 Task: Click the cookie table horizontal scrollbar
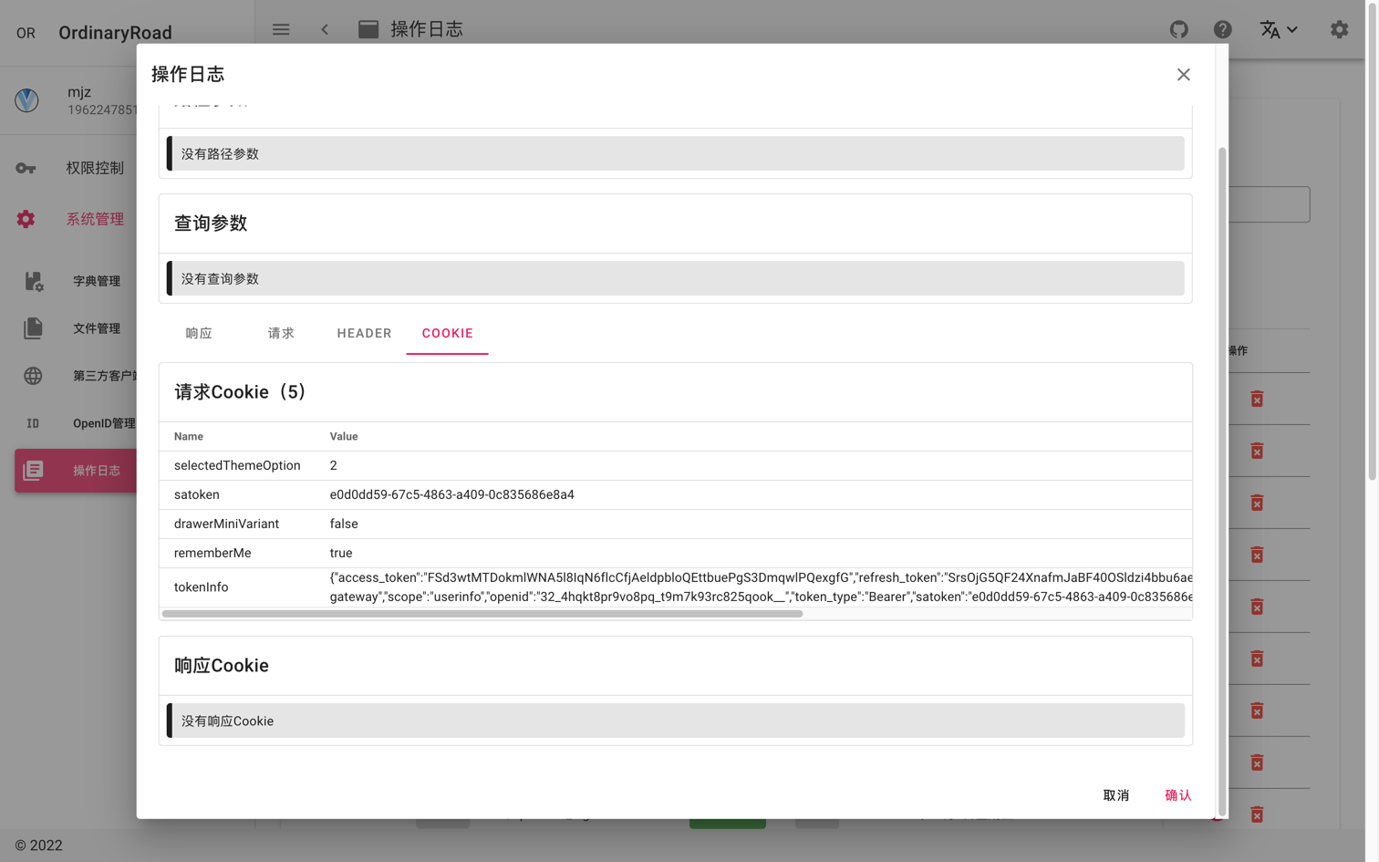[482, 614]
